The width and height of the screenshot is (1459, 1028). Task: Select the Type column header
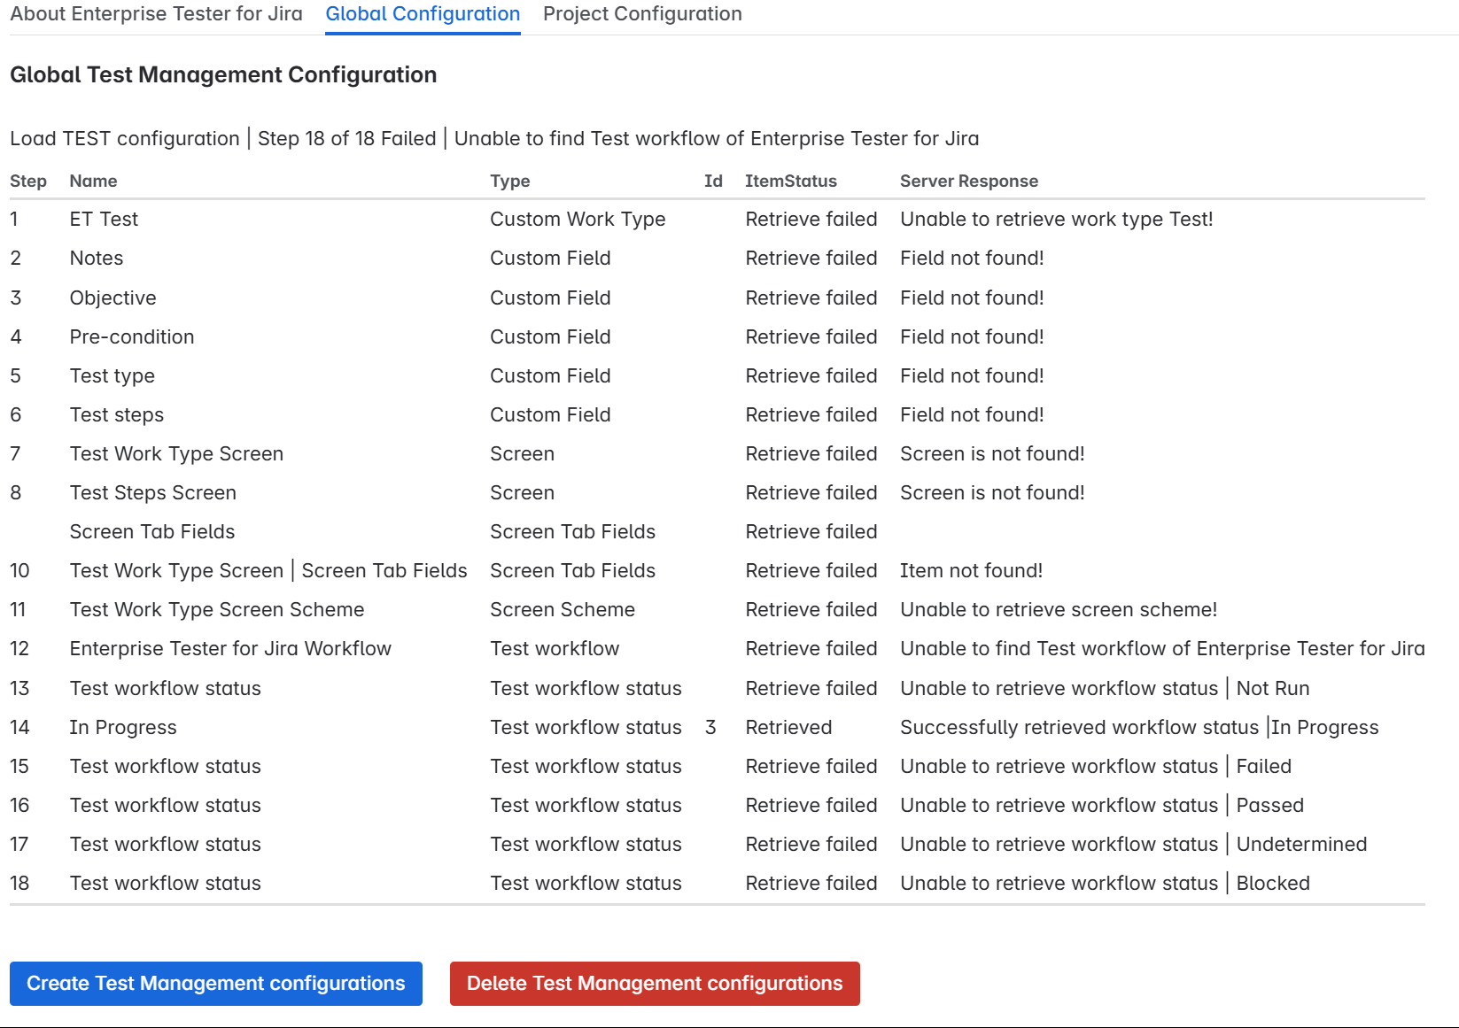point(509,182)
